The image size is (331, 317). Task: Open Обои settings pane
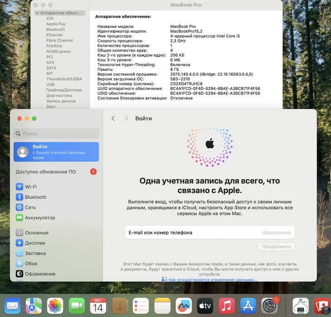27,263
